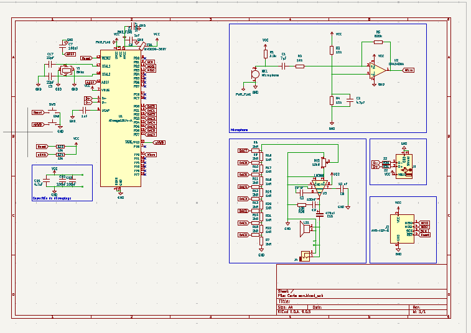471x333 pixels.
Task: Click the J4 audio jack symbol
Action: (x=306, y=255)
